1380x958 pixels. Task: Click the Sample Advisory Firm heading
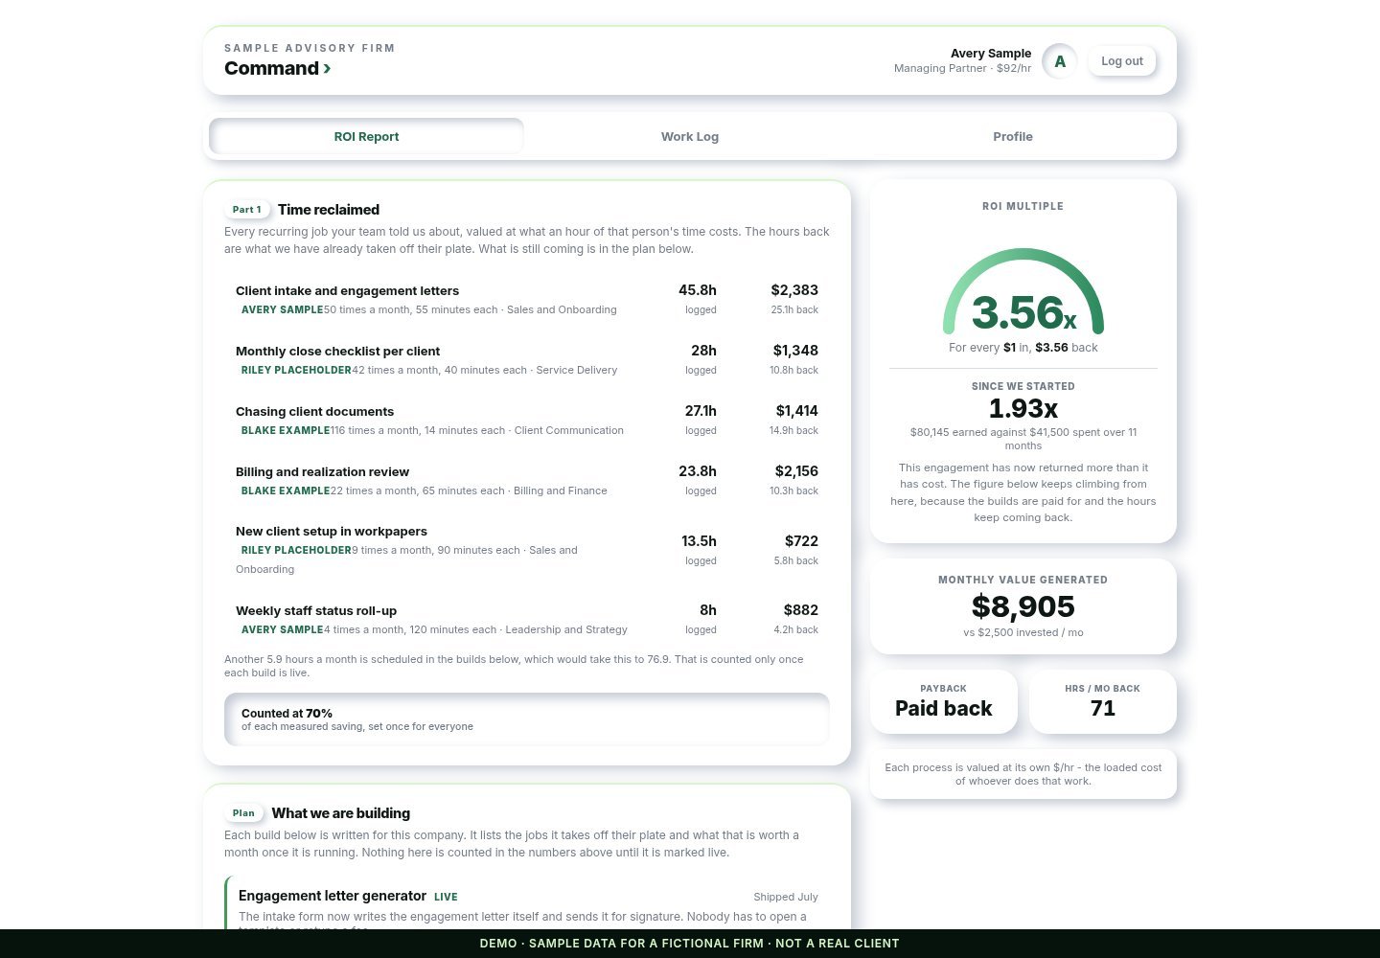[x=310, y=48]
